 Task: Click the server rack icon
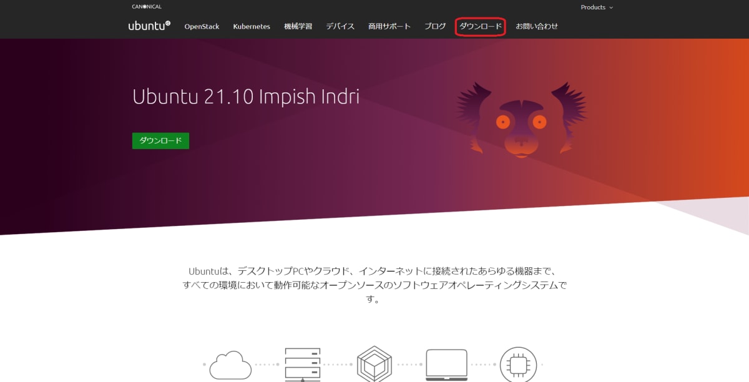(302, 365)
